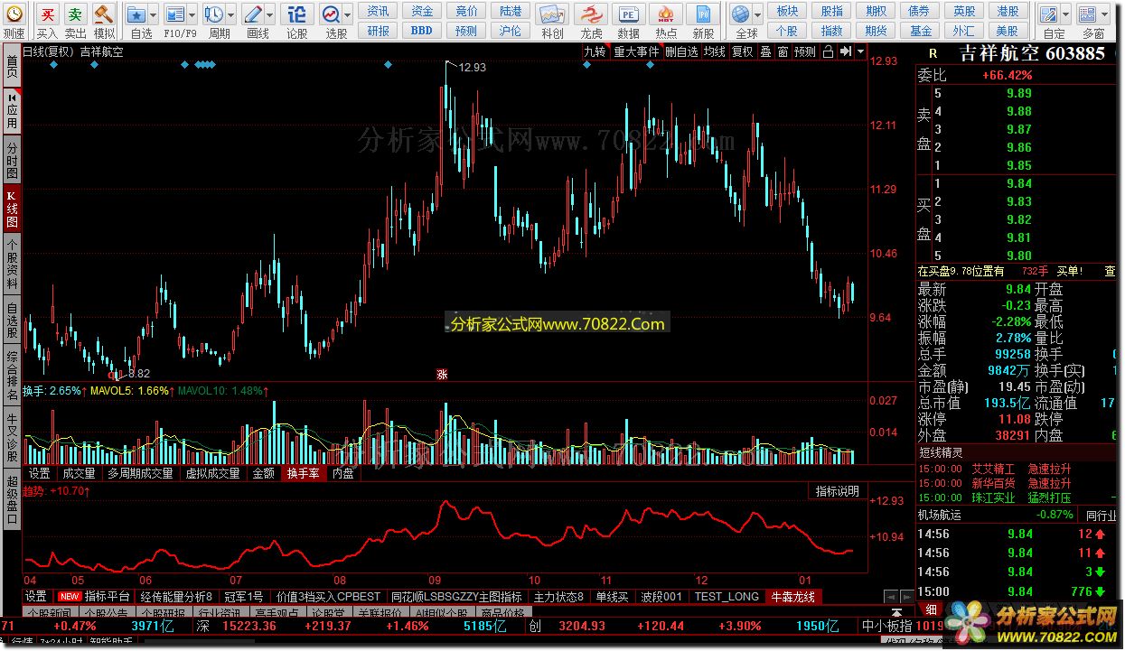Select the 成交量 volume indicator tab

(x=78, y=473)
